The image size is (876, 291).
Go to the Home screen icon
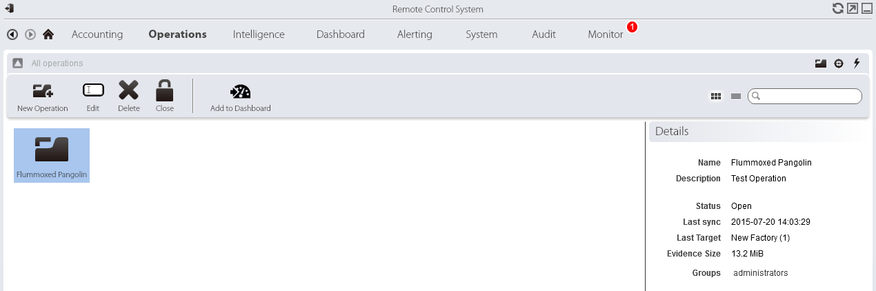click(48, 34)
